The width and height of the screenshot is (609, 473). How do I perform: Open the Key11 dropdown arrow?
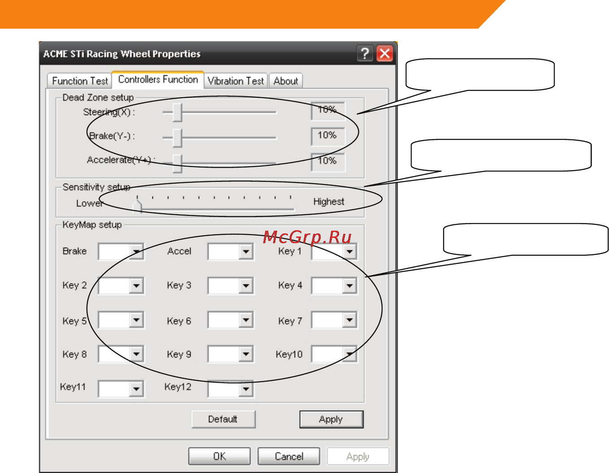click(x=136, y=389)
